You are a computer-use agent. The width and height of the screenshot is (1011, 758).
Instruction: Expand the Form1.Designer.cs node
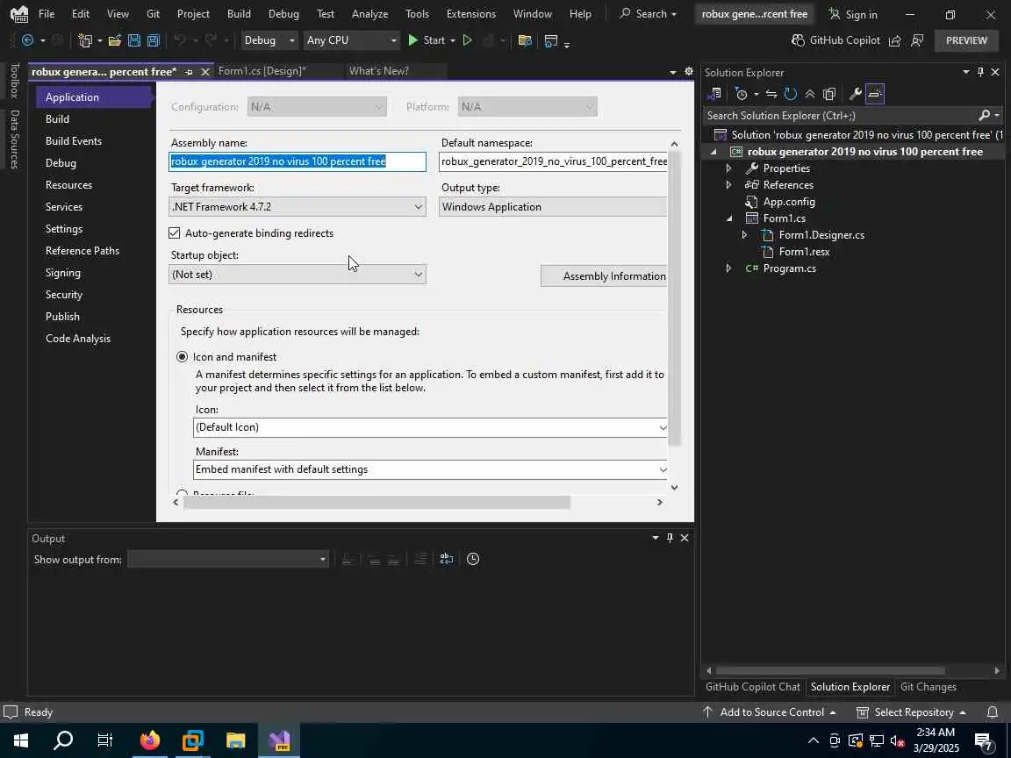tap(744, 235)
